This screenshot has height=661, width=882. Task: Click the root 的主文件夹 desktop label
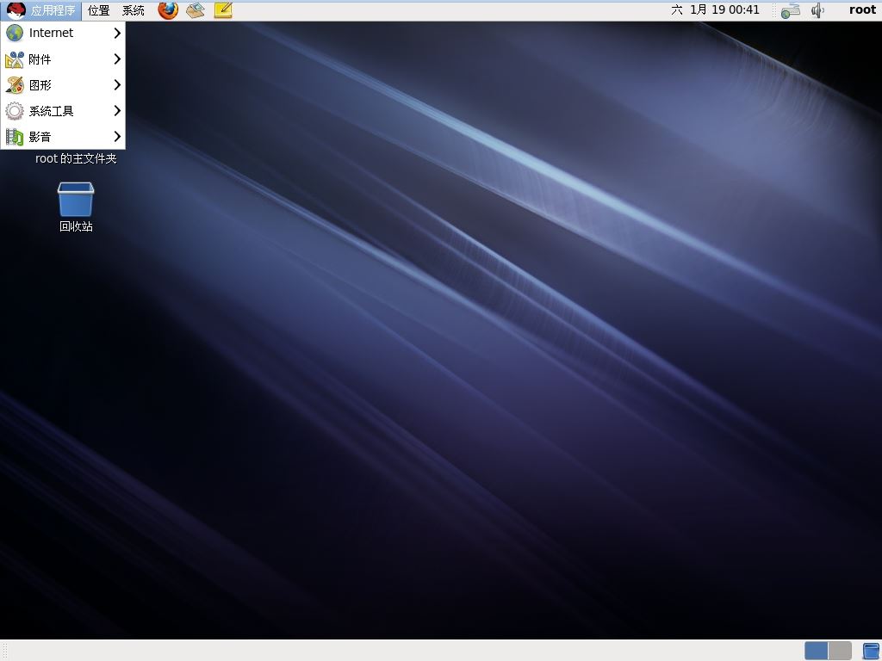pos(76,159)
